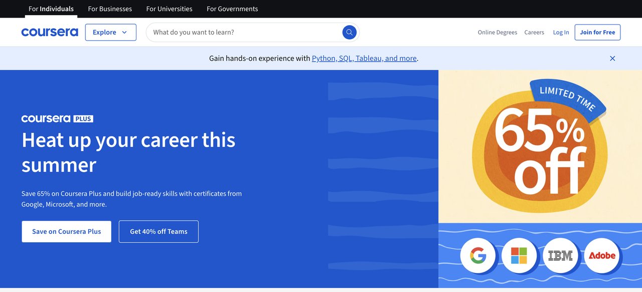
Task: Click Get 40% off Teams
Action: coord(158,231)
